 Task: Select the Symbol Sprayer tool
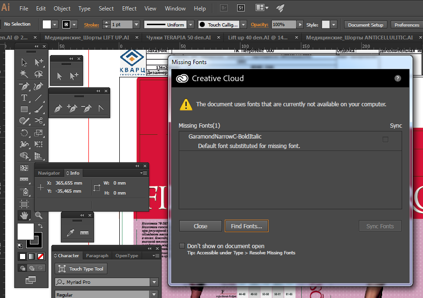(24, 192)
